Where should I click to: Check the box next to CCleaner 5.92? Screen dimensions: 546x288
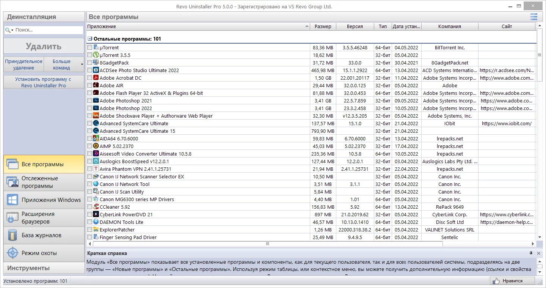tap(89, 207)
